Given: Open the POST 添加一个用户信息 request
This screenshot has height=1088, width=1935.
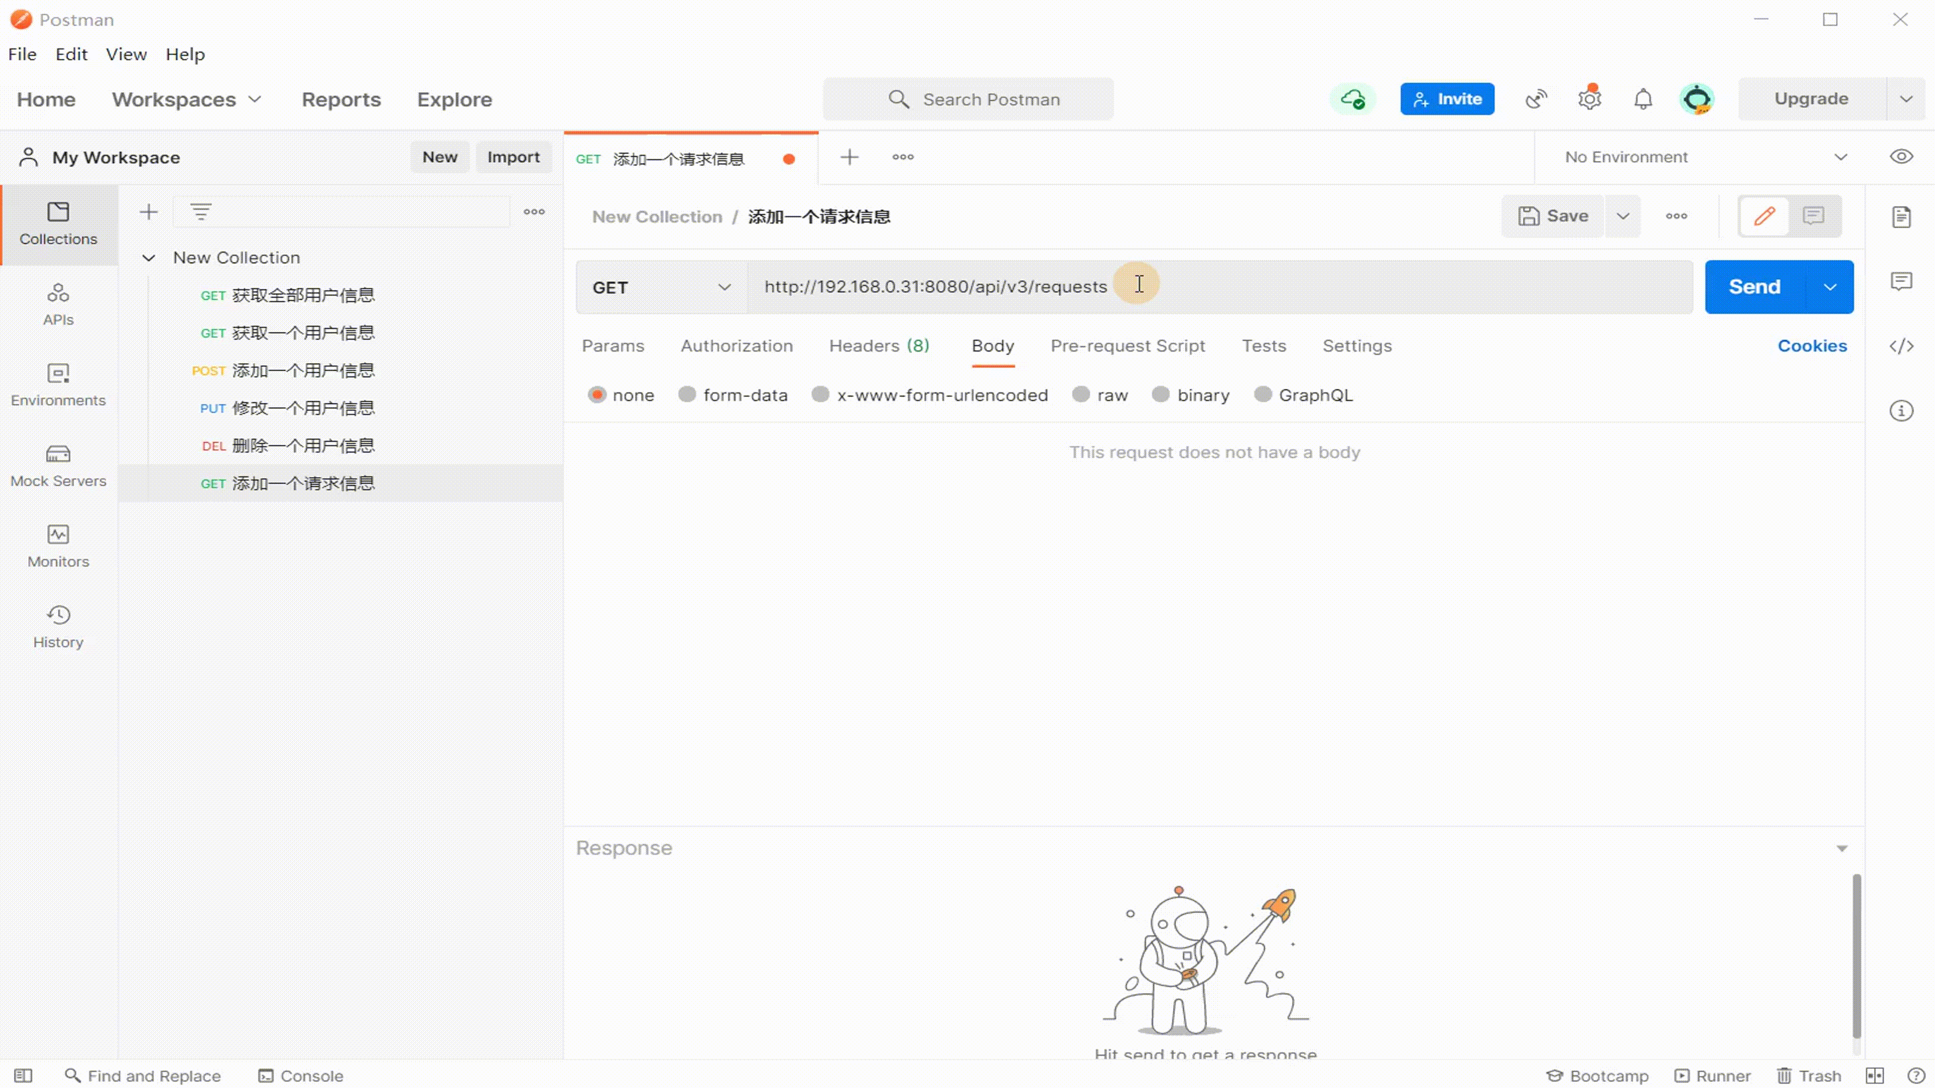Looking at the screenshot, I should [x=340, y=371].
